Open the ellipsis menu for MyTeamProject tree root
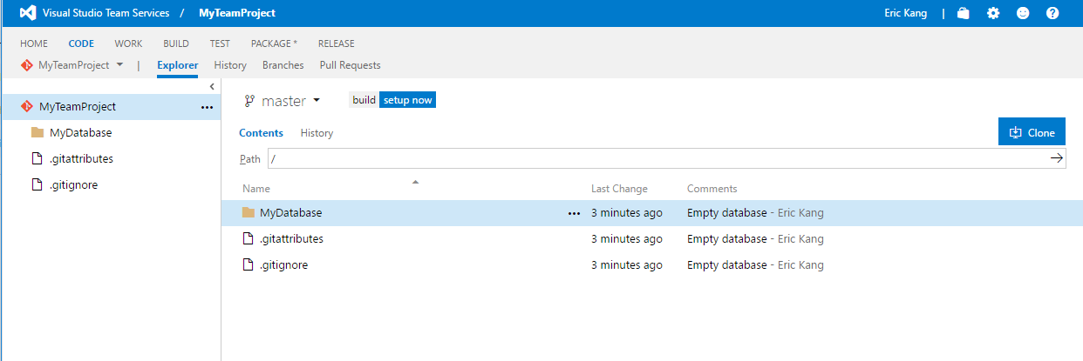 click(207, 107)
